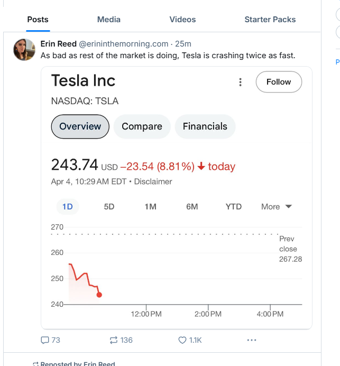This screenshot has width=340, height=366.
Task: Choose the YTD chart range
Action: point(233,207)
